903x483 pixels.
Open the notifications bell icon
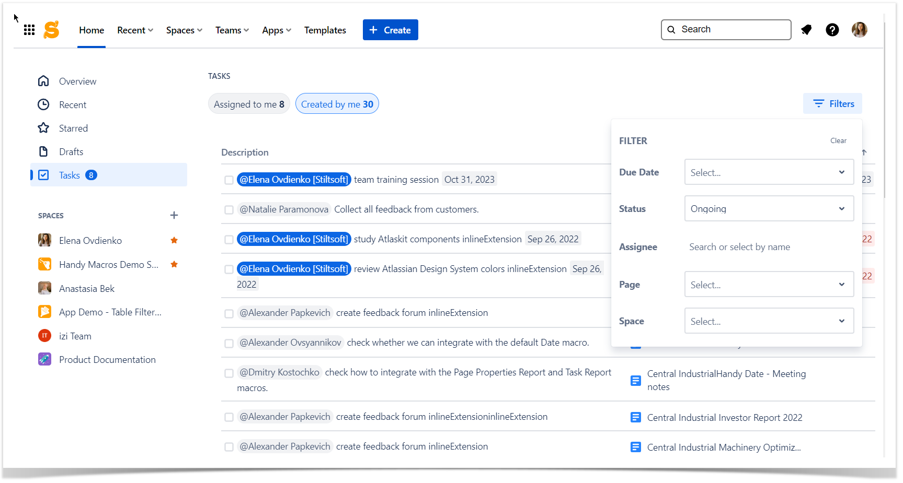pyautogui.click(x=806, y=30)
